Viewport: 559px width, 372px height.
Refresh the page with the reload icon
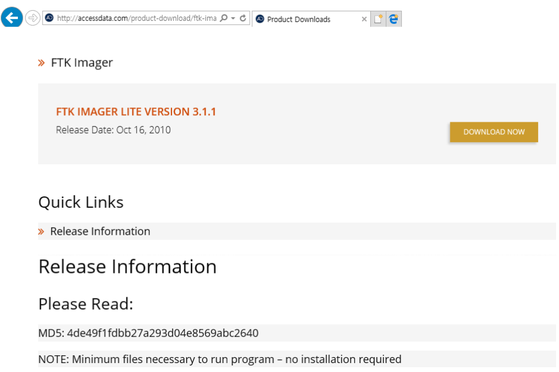tap(243, 18)
